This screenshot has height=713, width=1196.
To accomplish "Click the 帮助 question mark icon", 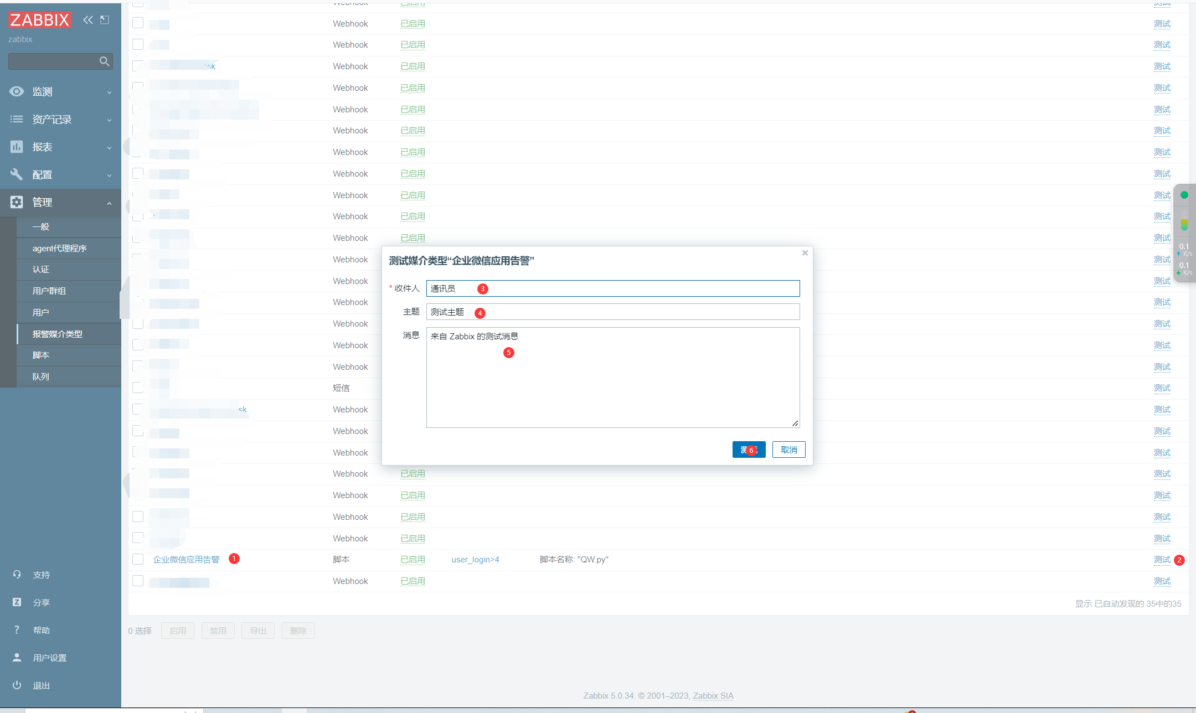I will 17,630.
